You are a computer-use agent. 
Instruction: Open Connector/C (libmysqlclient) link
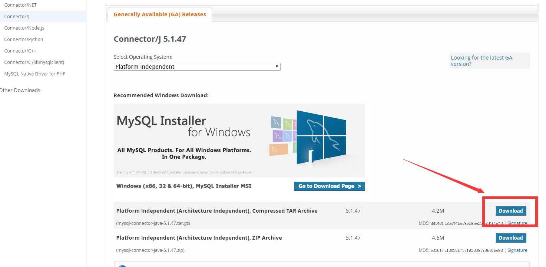34,62
